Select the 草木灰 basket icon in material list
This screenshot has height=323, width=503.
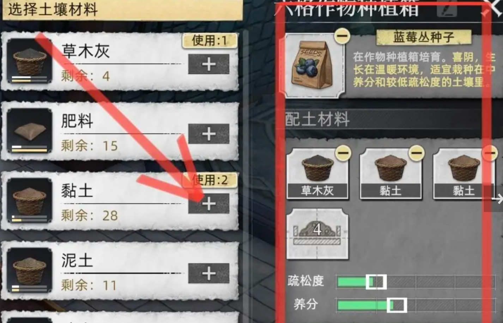pyautogui.click(x=30, y=61)
